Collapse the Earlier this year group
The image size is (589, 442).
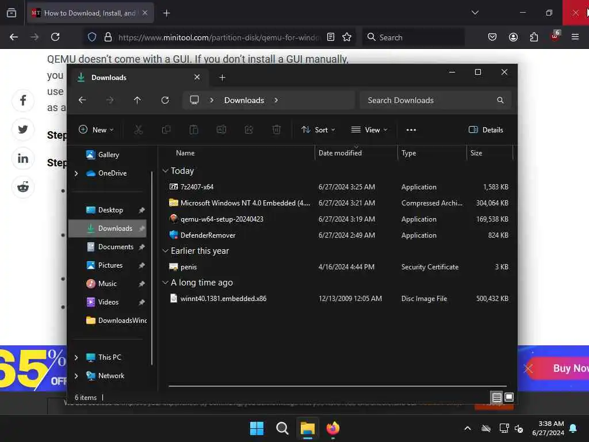165,251
